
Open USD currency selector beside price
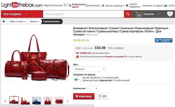pyautogui.click(x=79, y=48)
